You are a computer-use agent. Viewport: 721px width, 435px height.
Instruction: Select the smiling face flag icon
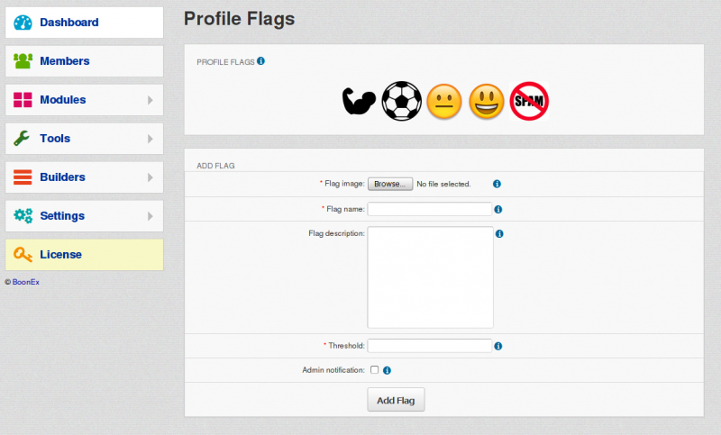coord(487,102)
